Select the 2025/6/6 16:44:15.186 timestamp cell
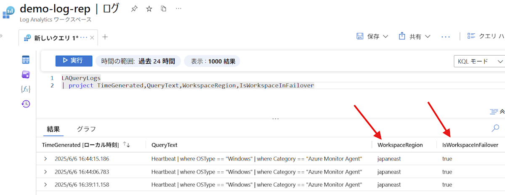The image size is (505, 195). tap(82, 159)
